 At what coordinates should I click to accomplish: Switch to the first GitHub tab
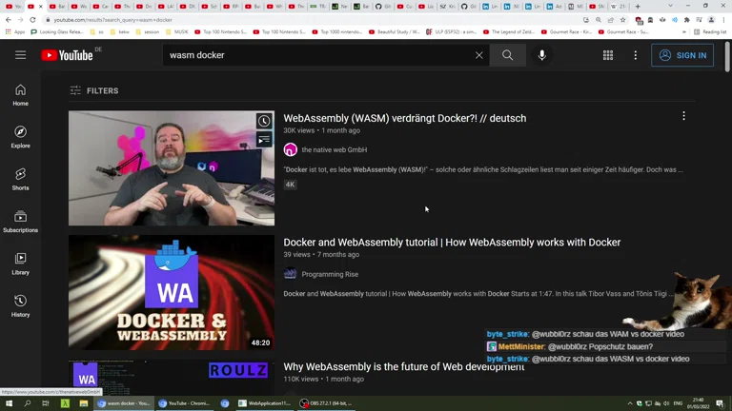382,7
